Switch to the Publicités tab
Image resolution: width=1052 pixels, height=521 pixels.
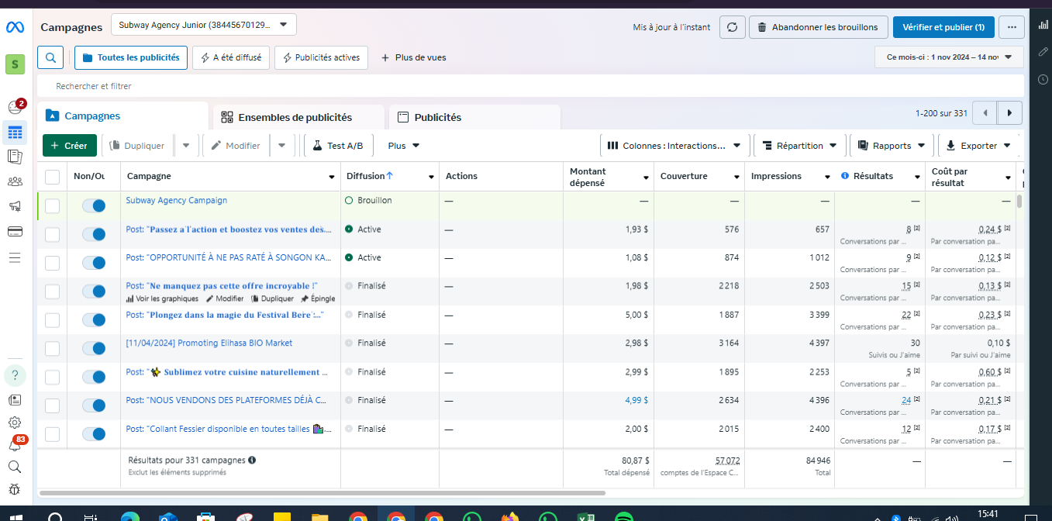[x=437, y=117]
